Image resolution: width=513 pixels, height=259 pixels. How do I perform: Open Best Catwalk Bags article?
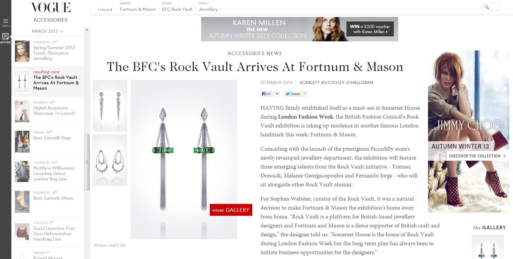52,138
